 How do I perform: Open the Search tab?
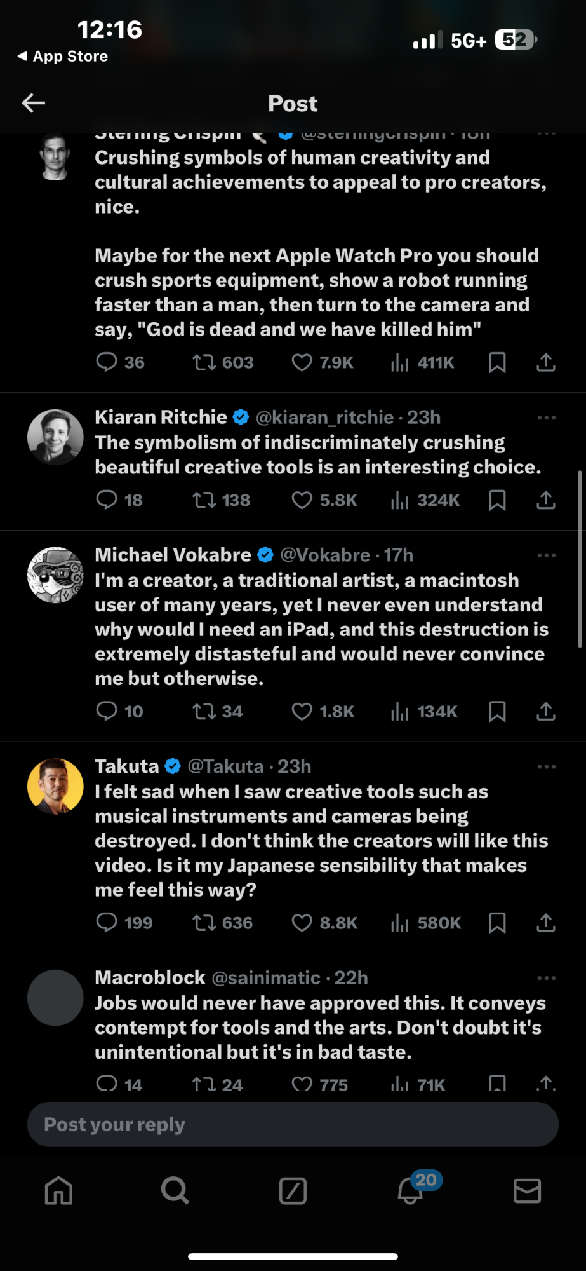coord(175,1190)
